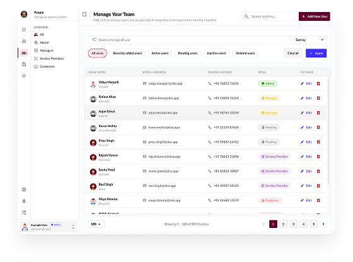This screenshot has height=262, width=353.
Task: Select Service Providers in the Overview list
Action: (x=49, y=59)
